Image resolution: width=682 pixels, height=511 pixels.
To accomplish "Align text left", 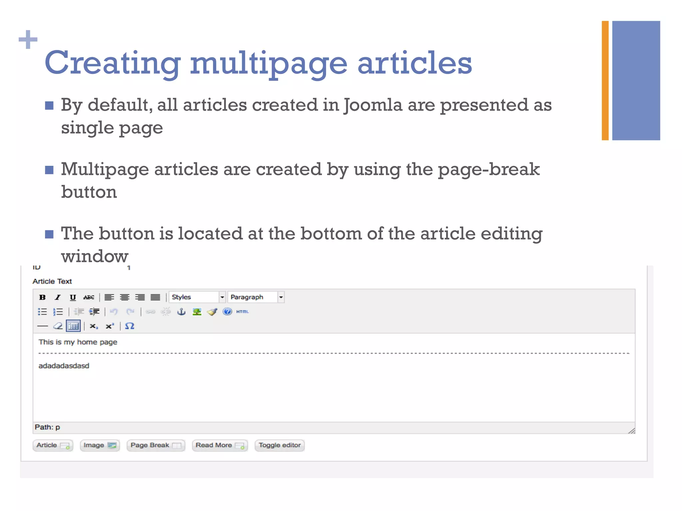I will tap(109, 297).
